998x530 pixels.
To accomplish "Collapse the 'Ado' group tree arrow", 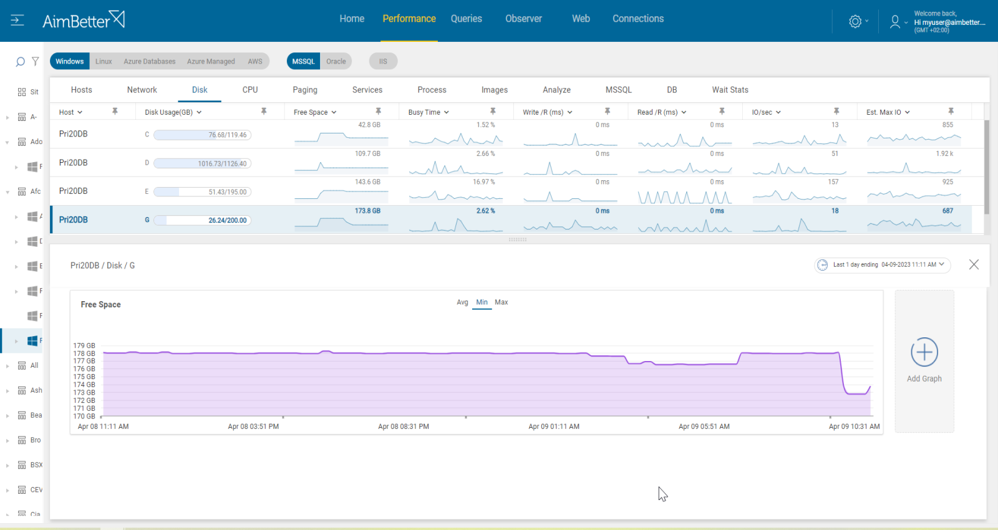I will point(7,142).
